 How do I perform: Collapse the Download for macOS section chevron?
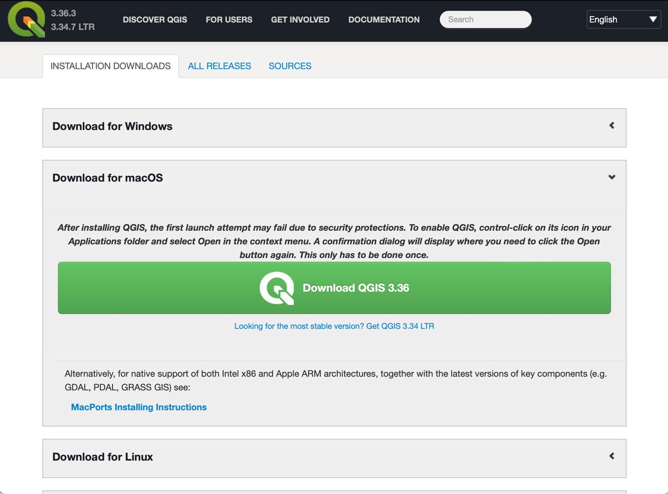click(612, 177)
